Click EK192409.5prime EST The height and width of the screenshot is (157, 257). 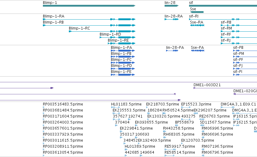point(139,143)
